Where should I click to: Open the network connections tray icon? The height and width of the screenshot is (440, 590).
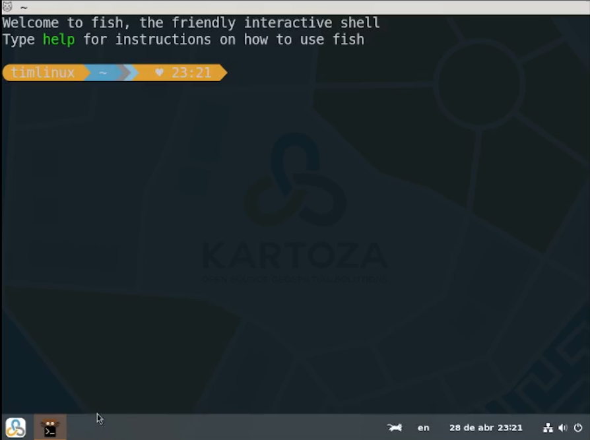548,427
